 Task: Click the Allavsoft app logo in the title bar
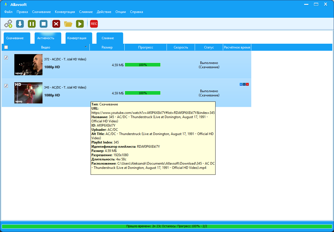[x=6, y=5]
